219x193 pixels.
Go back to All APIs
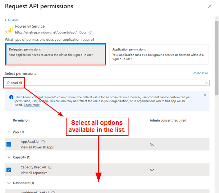click(12, 20)
